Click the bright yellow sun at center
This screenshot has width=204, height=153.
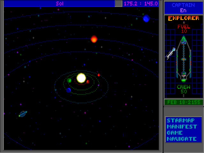click(81, 78)
